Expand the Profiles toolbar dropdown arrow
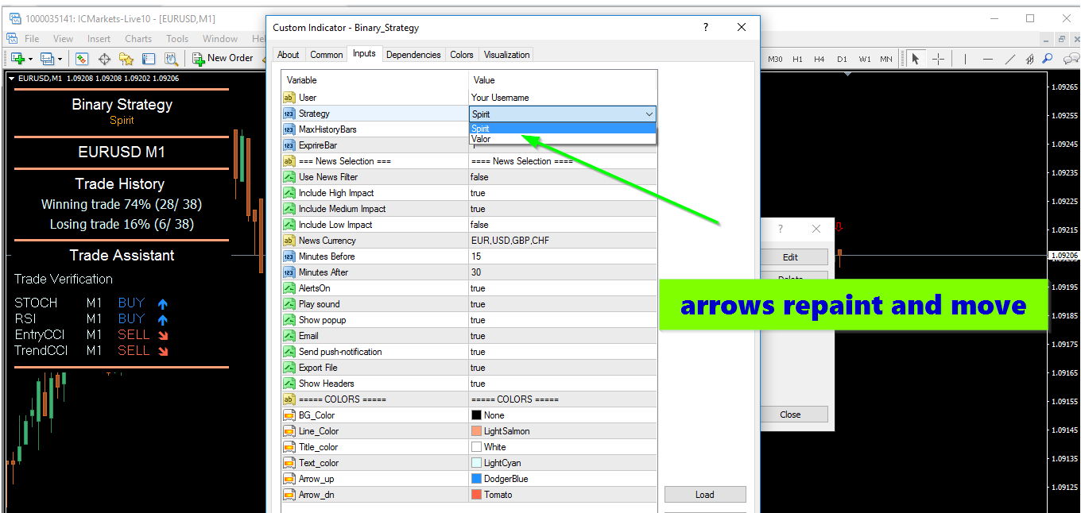This screenshot has width=1081, height=513. click(x=60, y=59)
